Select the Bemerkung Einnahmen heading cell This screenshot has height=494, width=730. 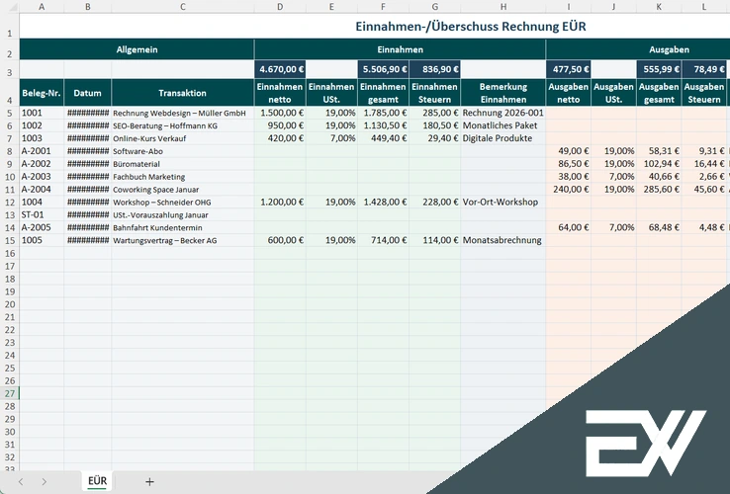point(502,93)
